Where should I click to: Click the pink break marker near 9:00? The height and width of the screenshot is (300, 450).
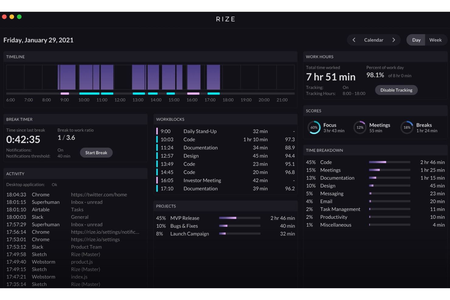[64, 94]
